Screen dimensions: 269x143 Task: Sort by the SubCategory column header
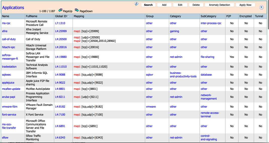click(x=209, y=16)
